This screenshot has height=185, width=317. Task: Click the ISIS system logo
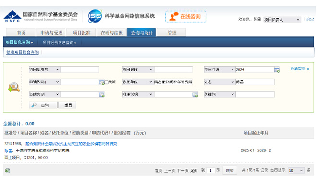pyautogui.click(x=95, y=16)
